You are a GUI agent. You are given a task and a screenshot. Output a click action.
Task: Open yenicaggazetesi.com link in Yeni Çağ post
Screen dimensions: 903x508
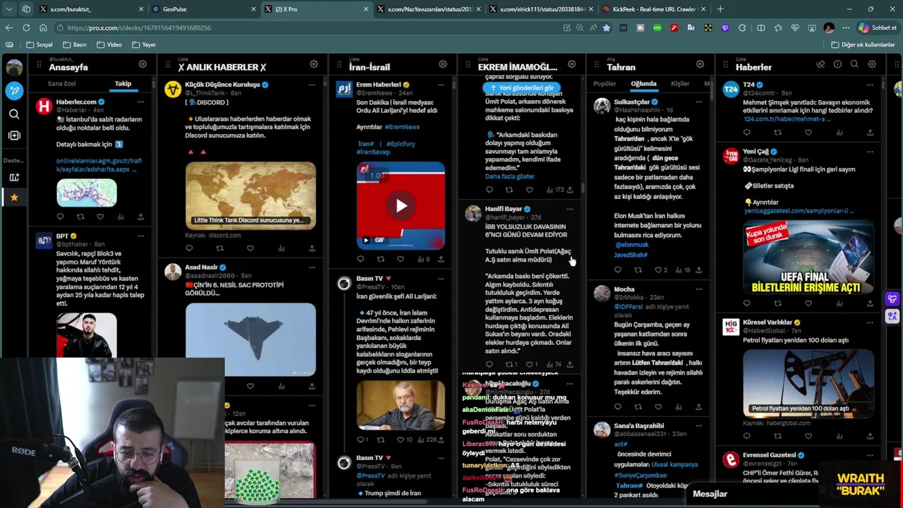pyautogui.click(x=799, y=211)
